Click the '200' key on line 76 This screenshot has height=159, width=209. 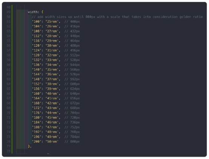point(37,142)
